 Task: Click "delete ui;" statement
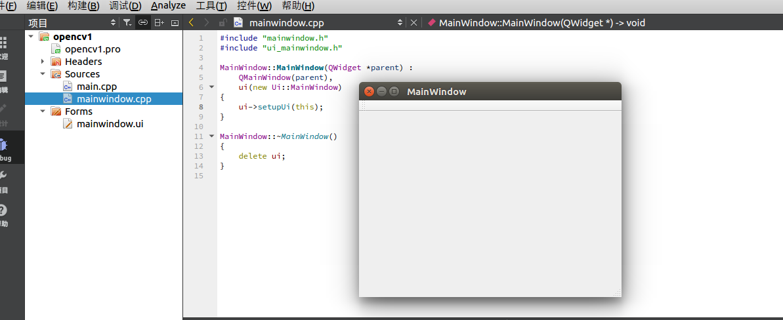pos(262,156)
